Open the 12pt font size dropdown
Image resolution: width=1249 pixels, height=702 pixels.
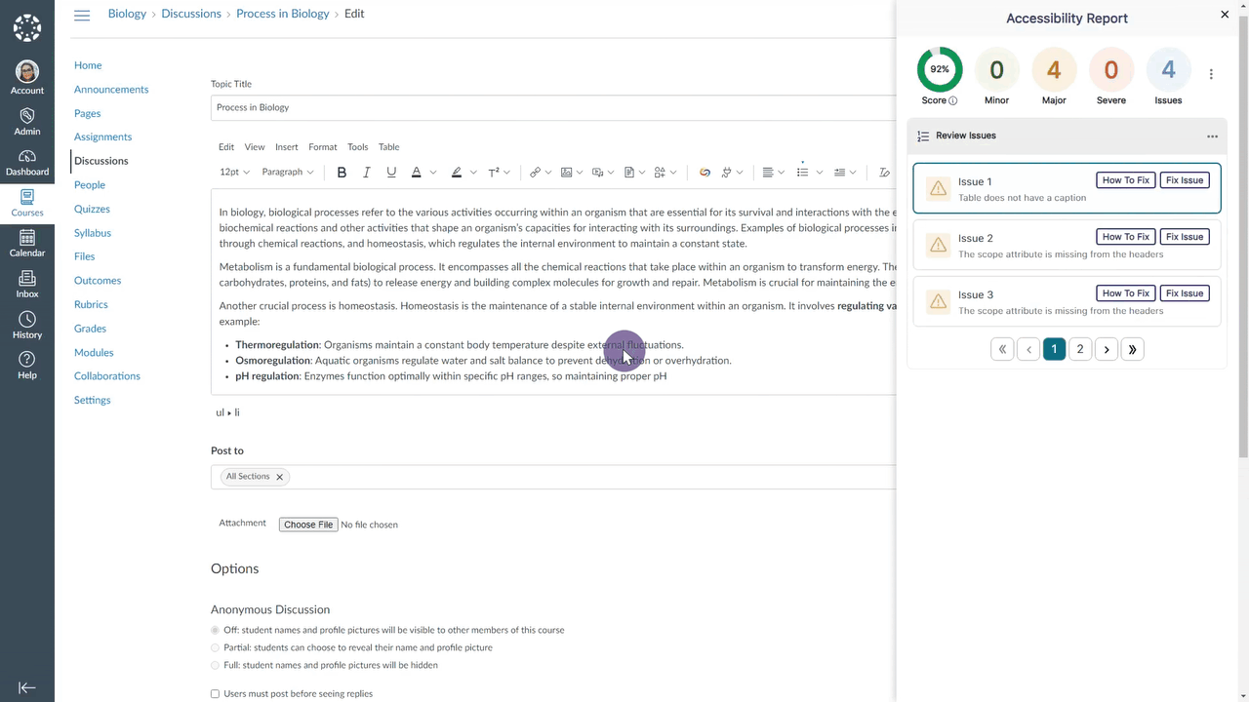coord(234,173)
